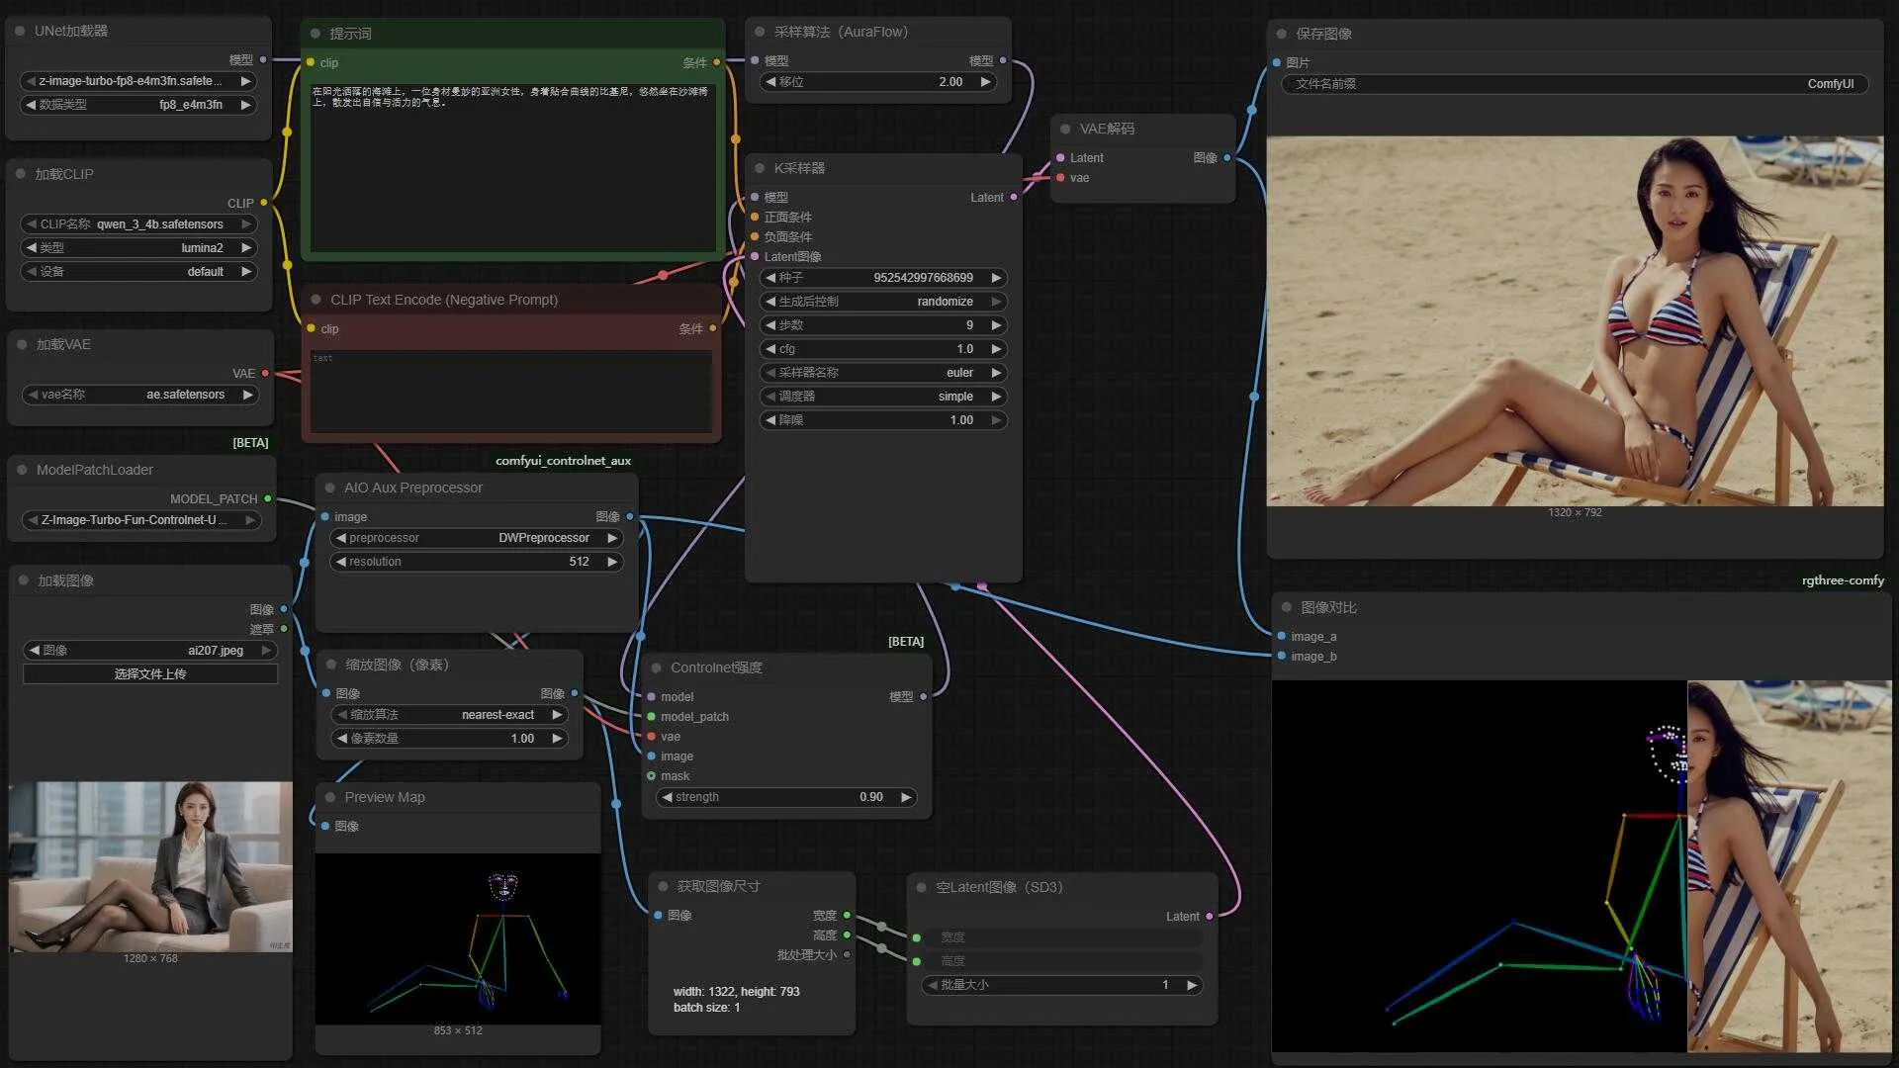The width and height of the screenshot is (1899, 1068).
Task: Click the 宽度 output connector on 获取图像尺寸
Action: pos(847,916)
